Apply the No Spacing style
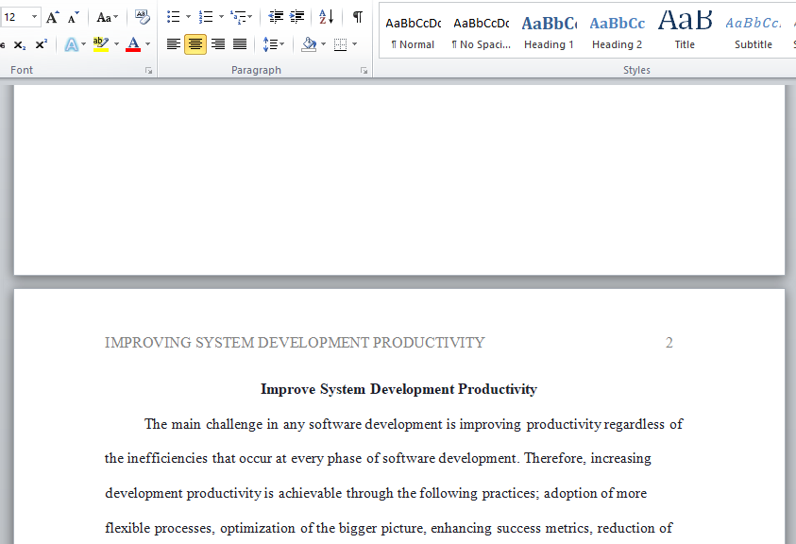The image size is (796, 544). click(x=482, y=32)
